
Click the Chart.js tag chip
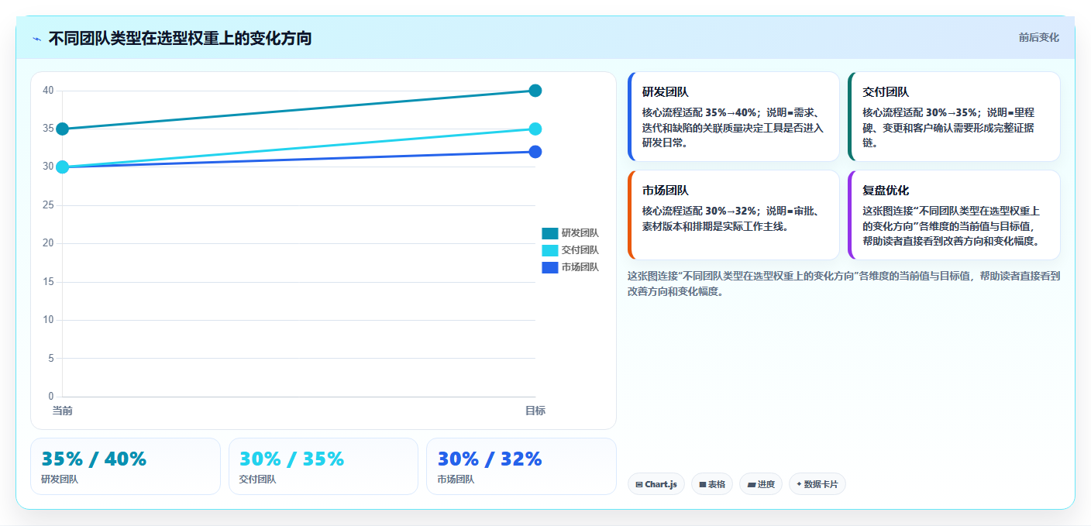pyautogui.click(x=656, y=484)
